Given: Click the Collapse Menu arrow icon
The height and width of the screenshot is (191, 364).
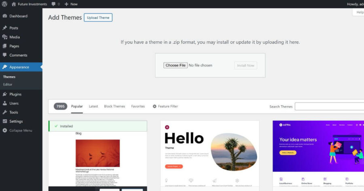Looking at the screenshot, I should point(4,130).
